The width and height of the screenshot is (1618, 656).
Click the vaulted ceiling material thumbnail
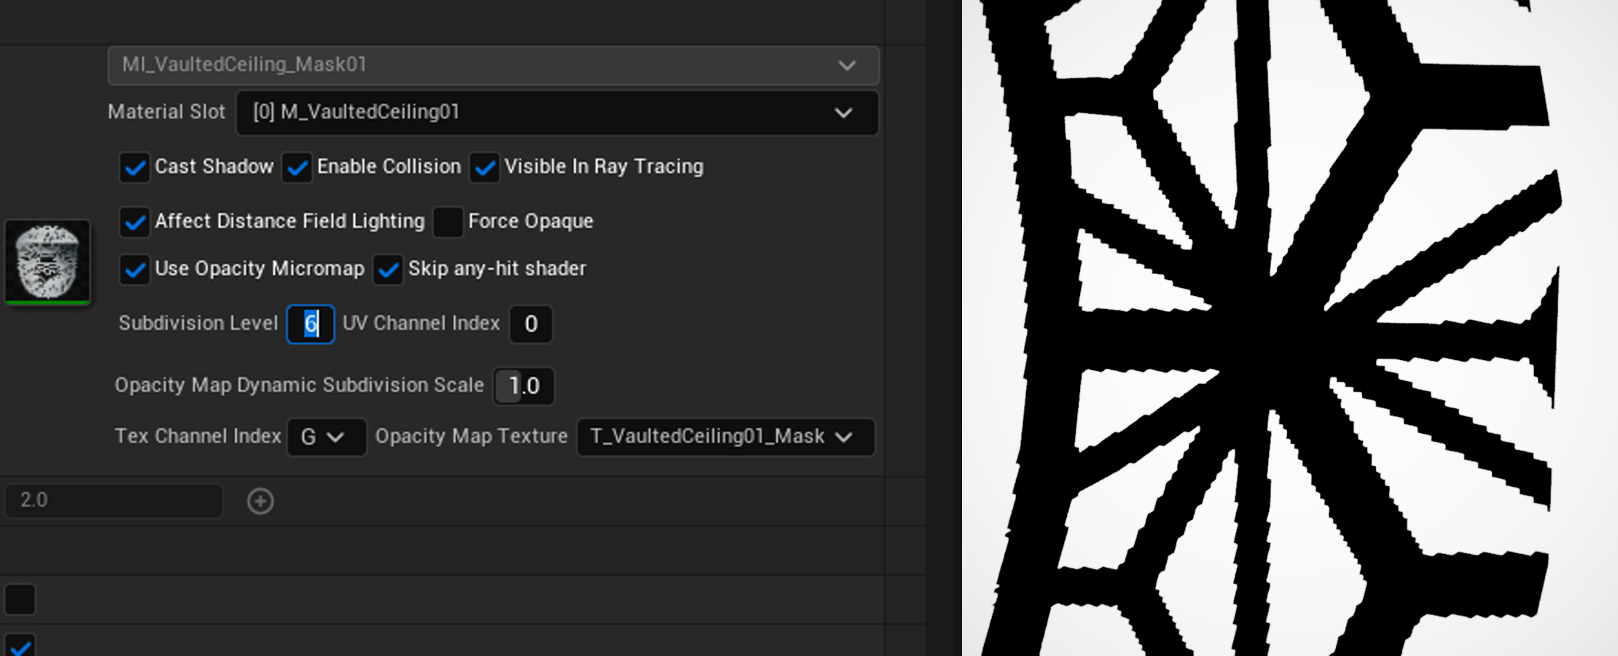(x=48, y=262)
